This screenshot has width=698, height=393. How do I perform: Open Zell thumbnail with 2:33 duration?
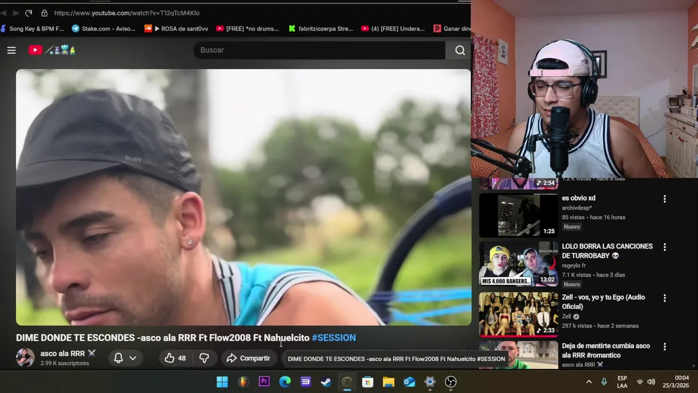518,314
